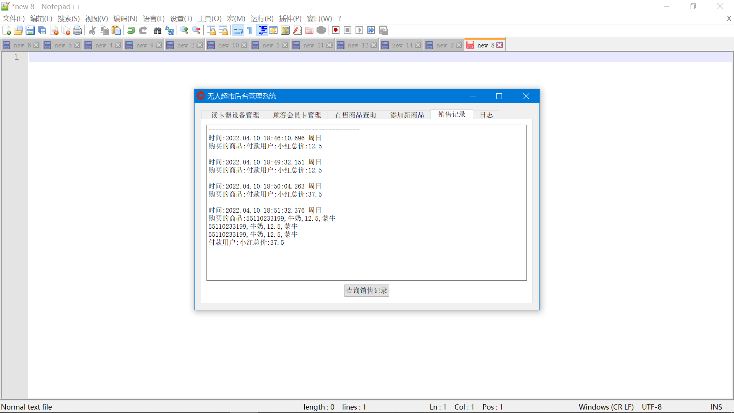Undo with the green arrow icon
The image size is (734, 413).
131,30
